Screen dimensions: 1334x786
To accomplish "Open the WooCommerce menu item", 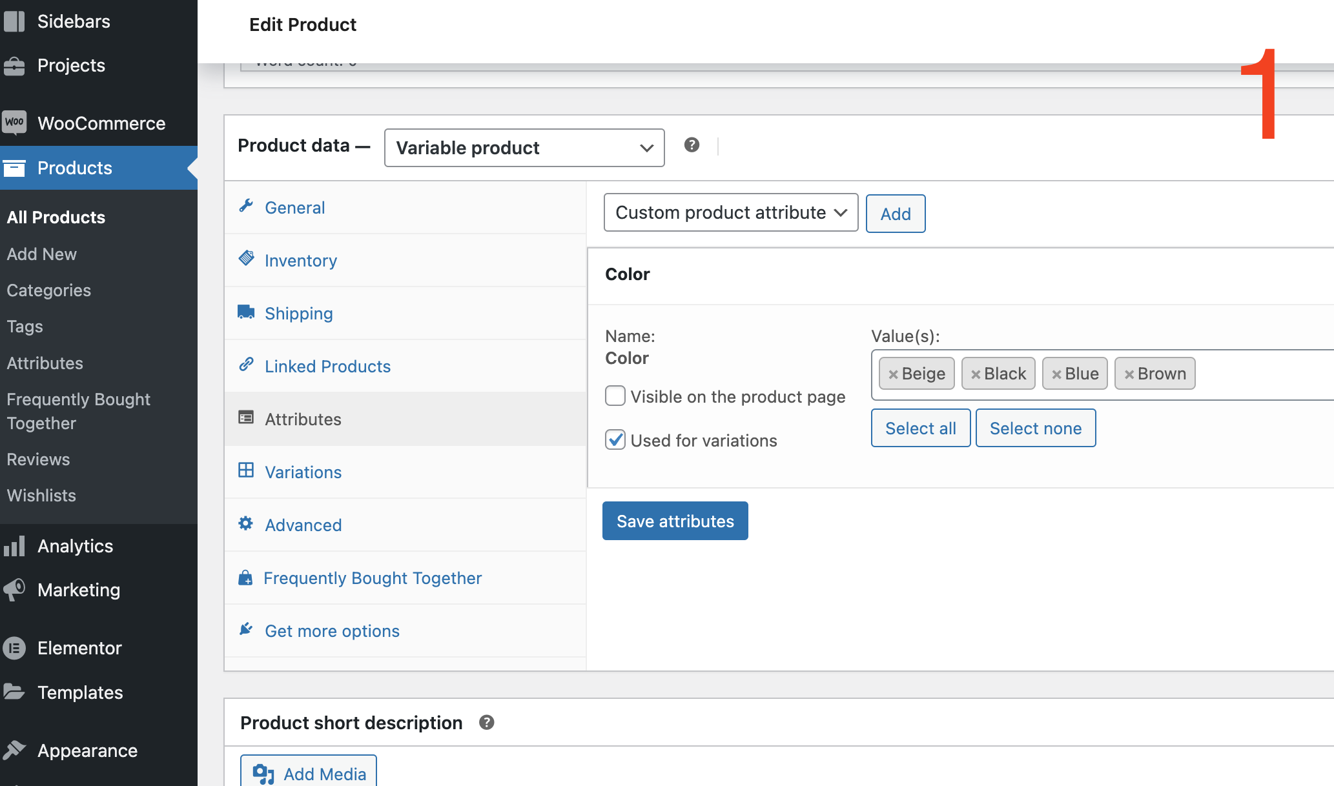I will (101, 123).
